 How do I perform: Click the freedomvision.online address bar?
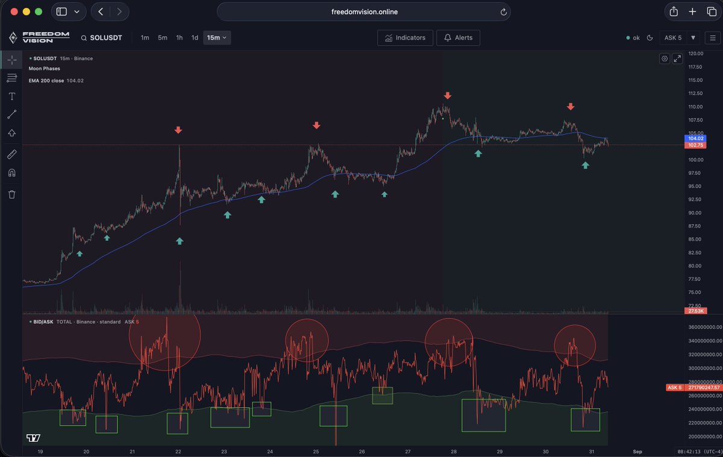click(364, 11)
